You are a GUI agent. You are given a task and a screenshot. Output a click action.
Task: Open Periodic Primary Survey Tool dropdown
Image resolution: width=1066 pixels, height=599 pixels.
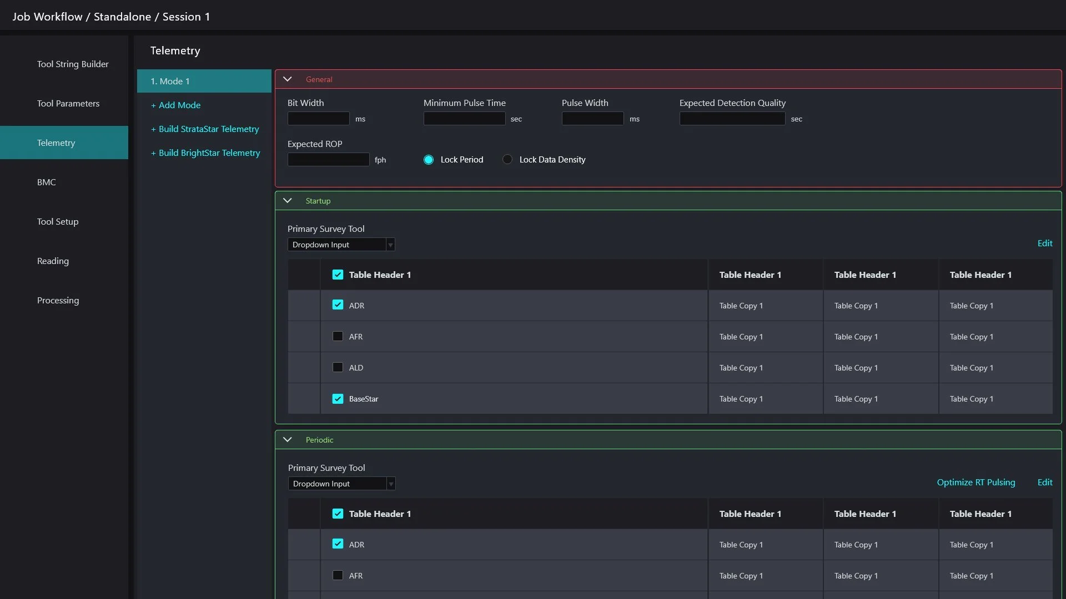click(x=341, y=484)
